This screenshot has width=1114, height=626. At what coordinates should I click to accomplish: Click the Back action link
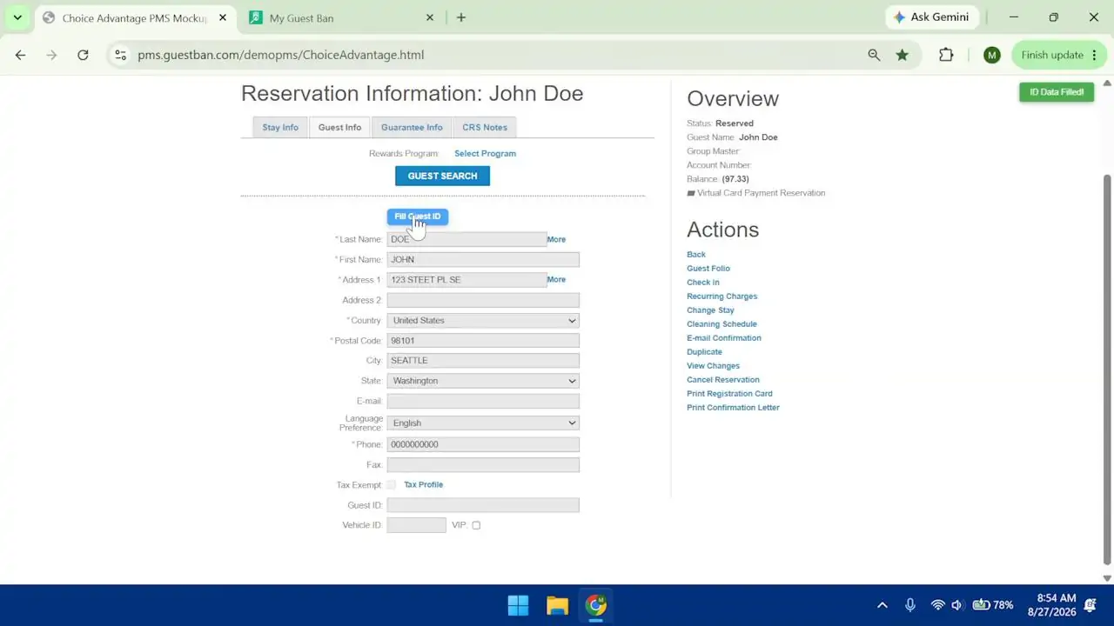[x=696, y=255]
